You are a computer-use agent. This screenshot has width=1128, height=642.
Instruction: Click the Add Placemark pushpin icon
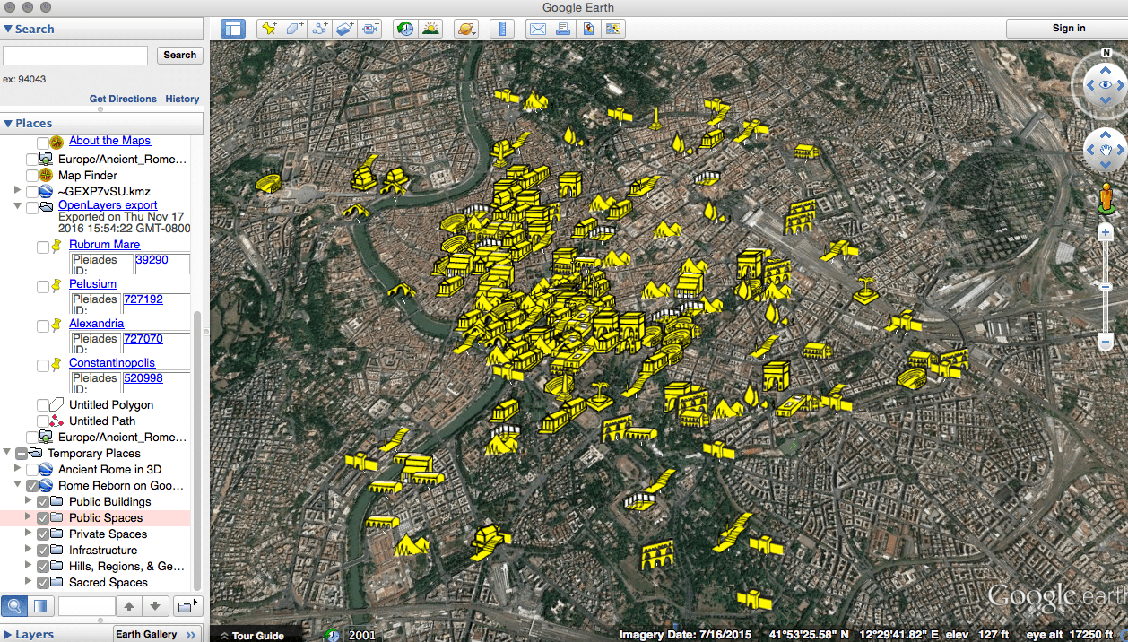(x=269, y=29)
